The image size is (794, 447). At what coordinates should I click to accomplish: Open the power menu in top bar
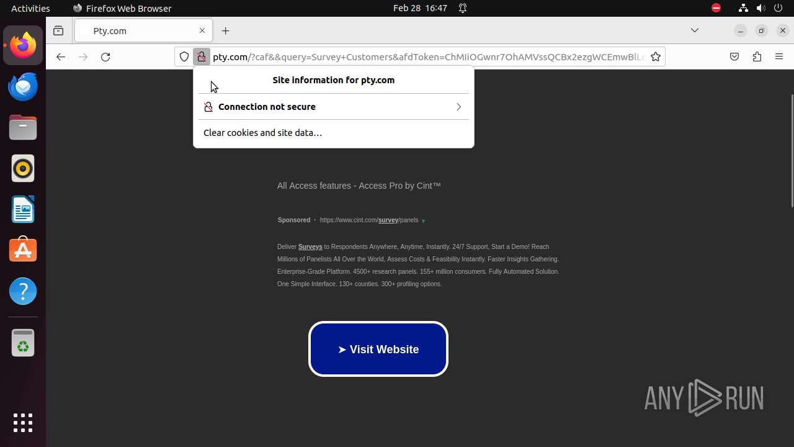(x=778, y=8)
